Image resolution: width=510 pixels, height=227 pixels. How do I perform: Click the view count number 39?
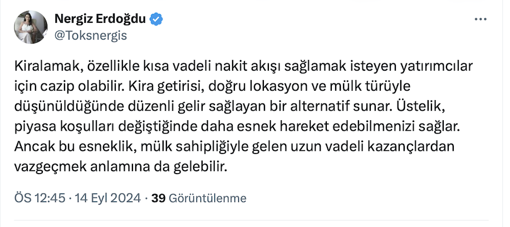click(159, 198)
